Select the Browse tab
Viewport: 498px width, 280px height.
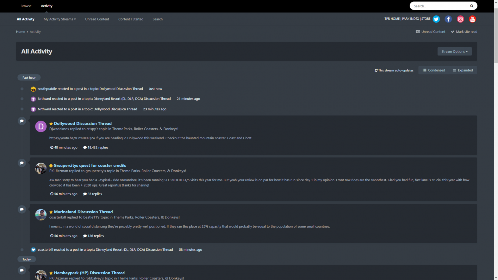click(x=26, y=6)
